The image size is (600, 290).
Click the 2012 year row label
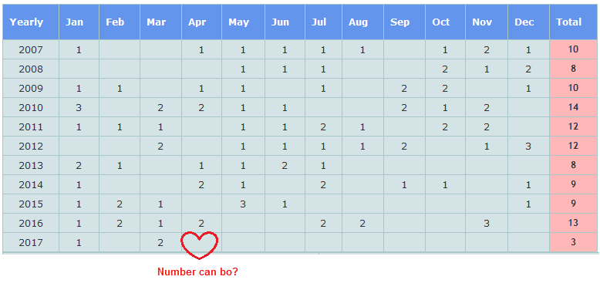pyautogui.click(x=31, y=146)
